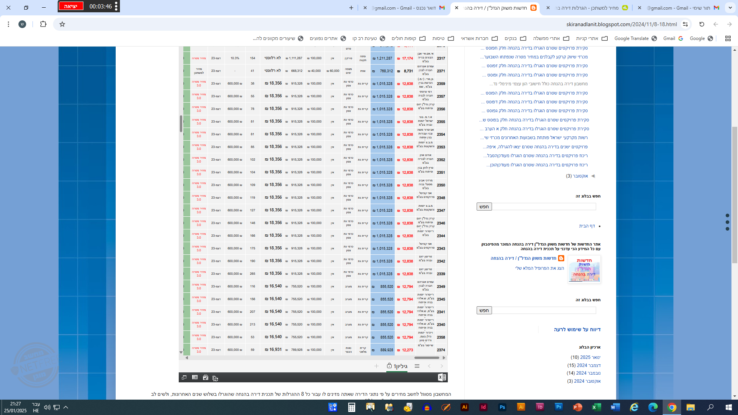The height and width of the screenshot is (415, 738).
Task: Open the all-sheets list hamburger icon
Action: [417, 366]
